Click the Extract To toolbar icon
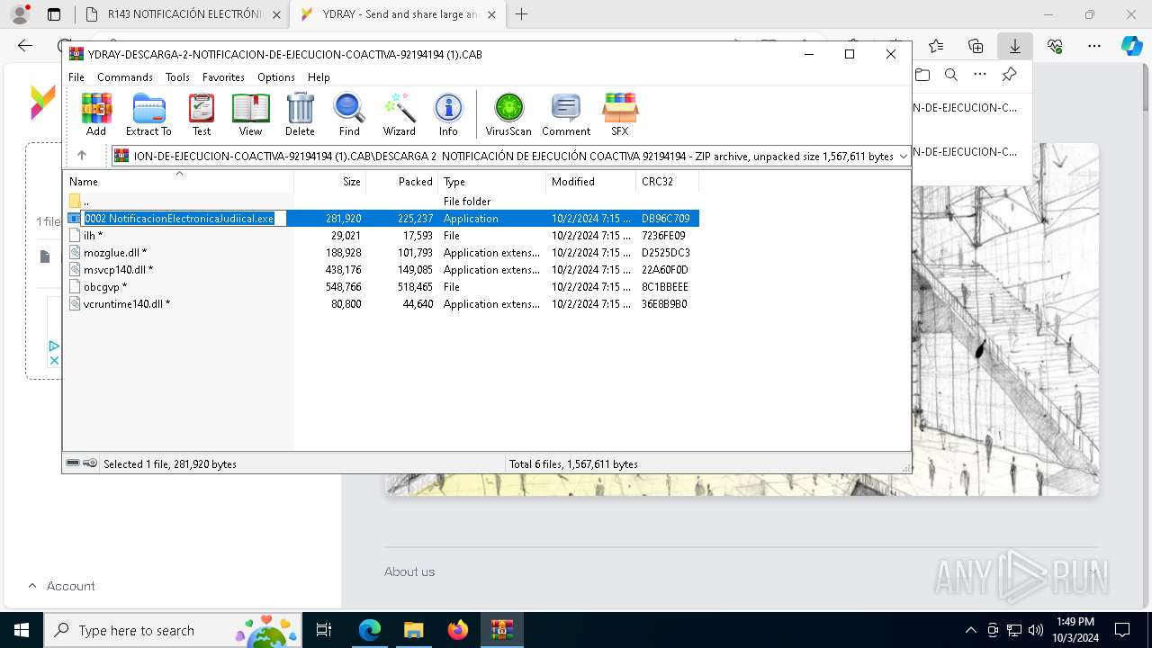The width and height of the screenshot is (1152, 648). [x=148, y=114]
